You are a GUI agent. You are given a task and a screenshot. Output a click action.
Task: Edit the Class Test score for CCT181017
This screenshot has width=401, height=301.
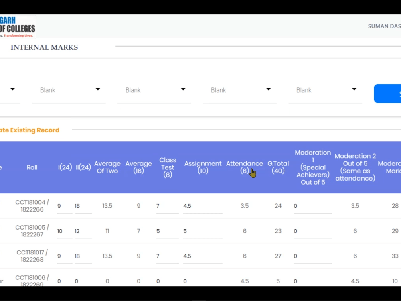[x=167, y=256]
